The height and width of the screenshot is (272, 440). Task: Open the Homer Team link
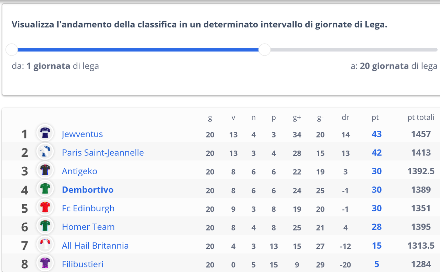tap(88, 227)
